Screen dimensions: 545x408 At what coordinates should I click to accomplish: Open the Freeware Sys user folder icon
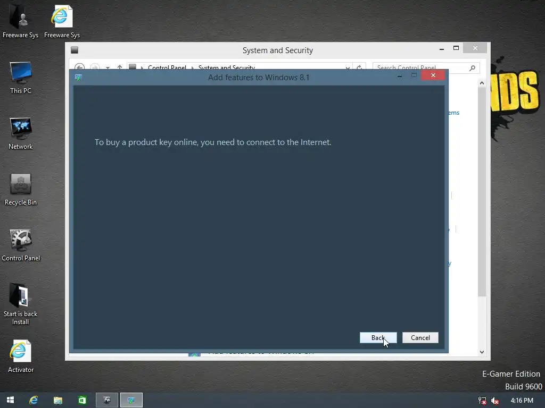tap(20, 21)
